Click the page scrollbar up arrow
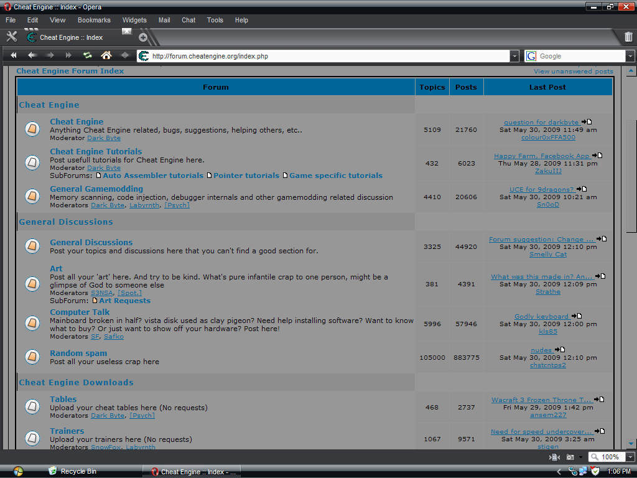This screenshot has width=637, height=478. click(631, 71)
